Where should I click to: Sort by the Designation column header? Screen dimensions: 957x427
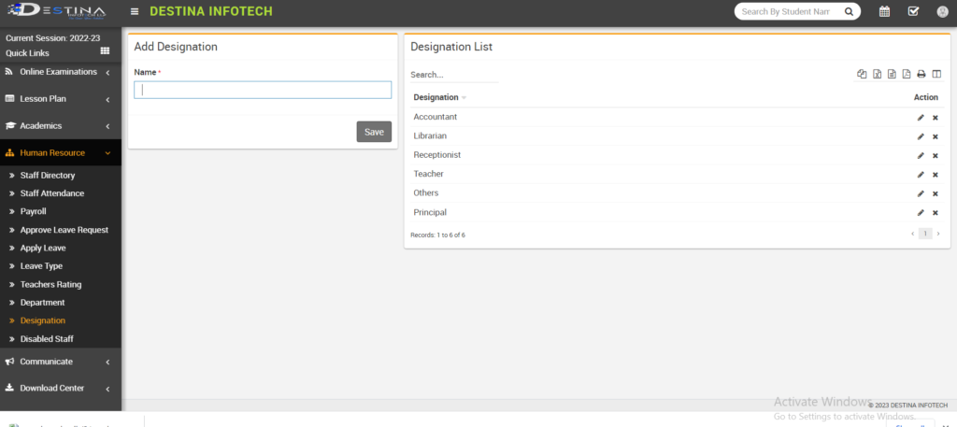[436, 97]
